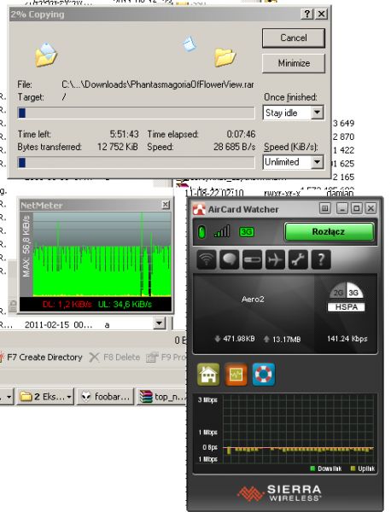Click the 13.17MB uploaded counter
Viewport: 391px width, 512px height.
(283, 340)
